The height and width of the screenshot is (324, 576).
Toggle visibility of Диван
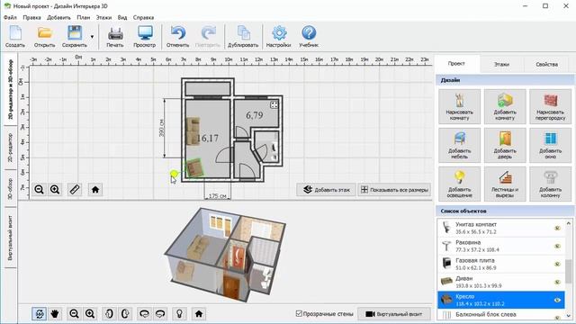click(557, 282)
